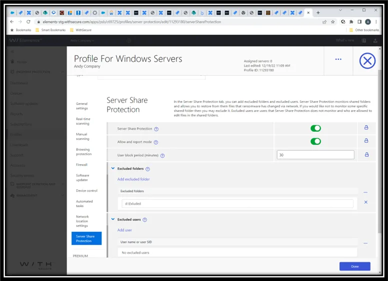Open the Excluded folders table more-options menu

click(x=365, y=192)
